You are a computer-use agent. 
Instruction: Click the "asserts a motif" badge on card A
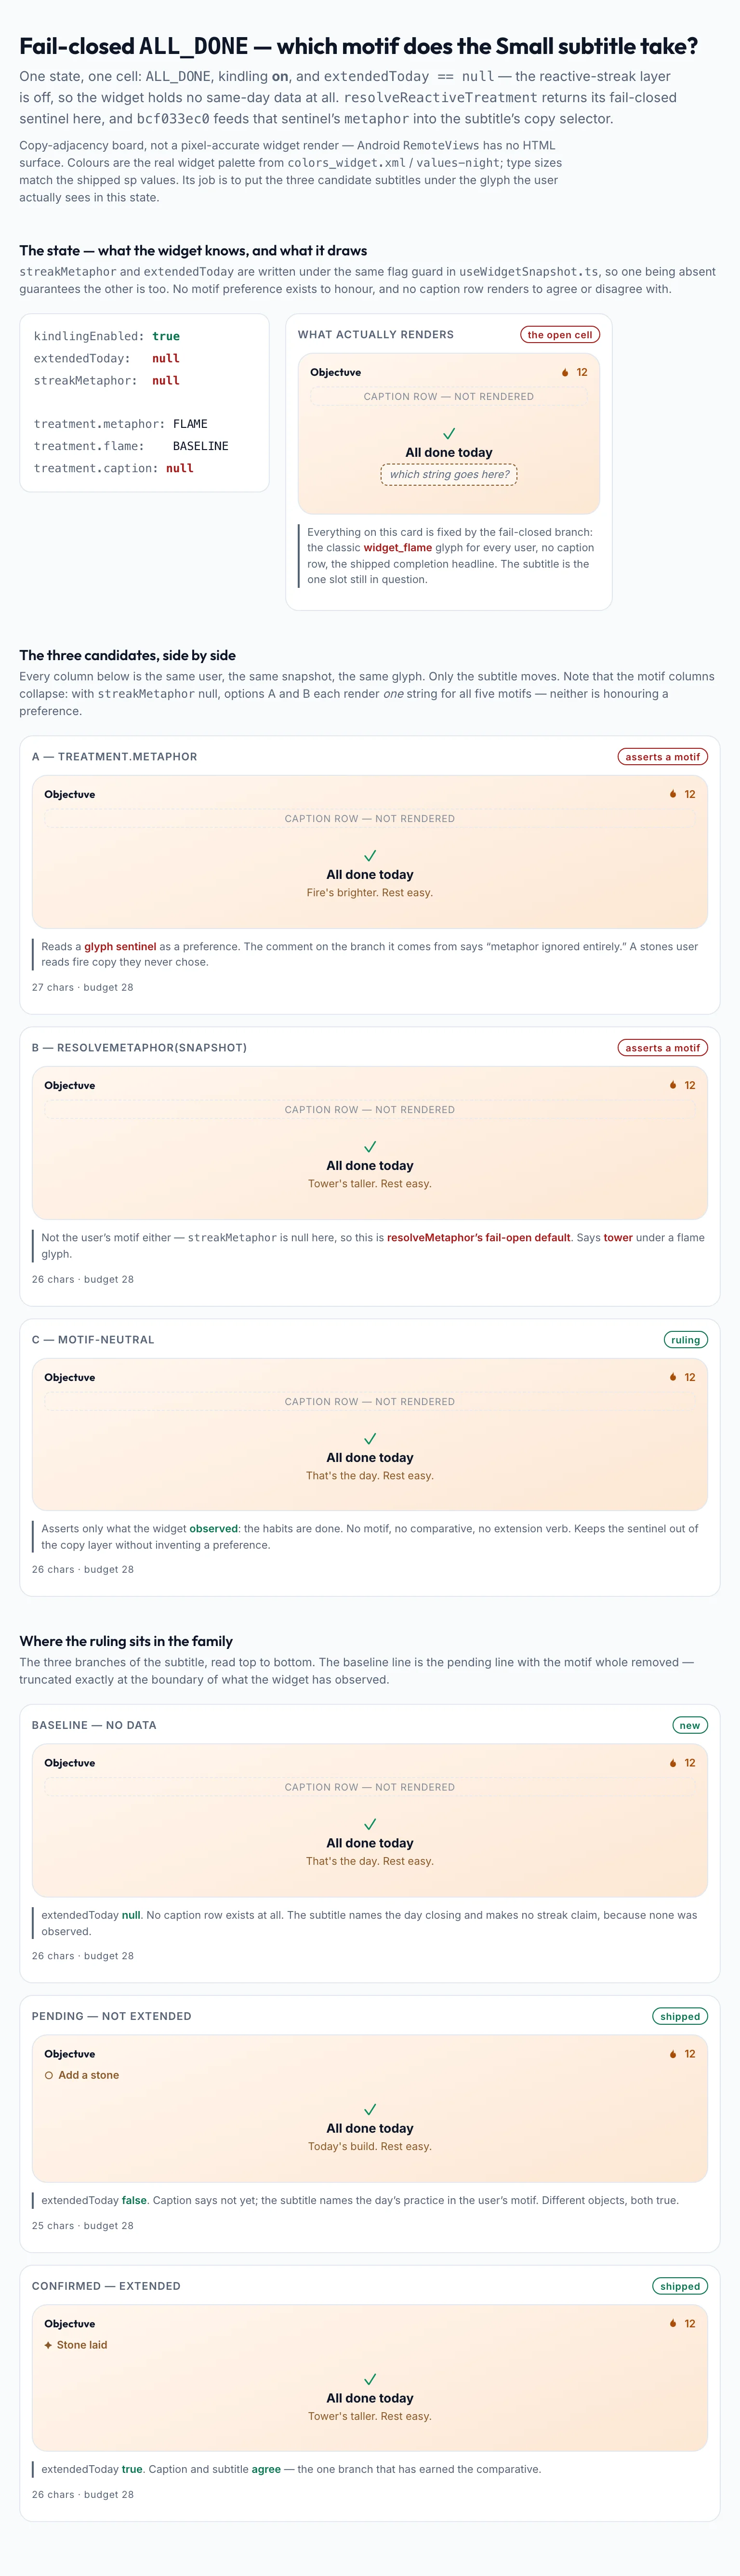click(x=663, y=757)
